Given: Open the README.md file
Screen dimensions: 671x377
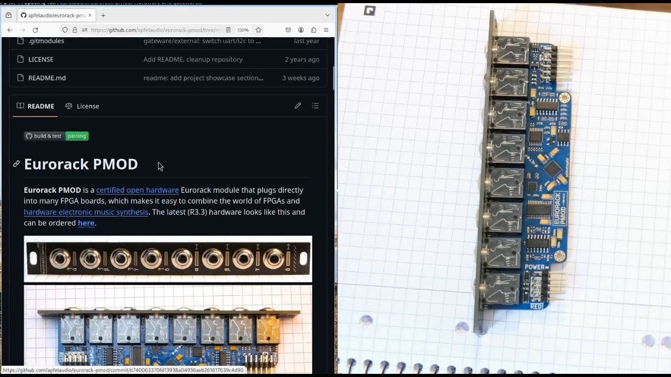Looking at the screenshot, I should point(47,77).
